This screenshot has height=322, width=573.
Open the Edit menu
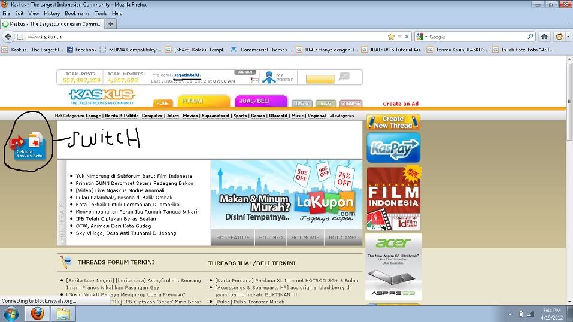pos(19,14)
